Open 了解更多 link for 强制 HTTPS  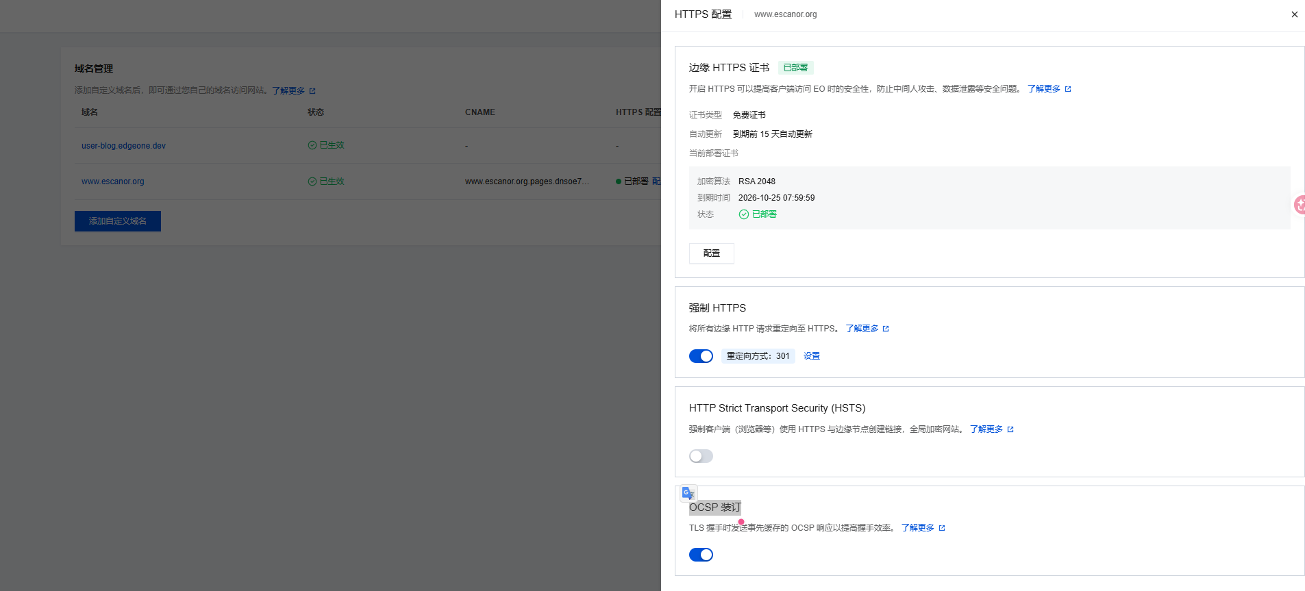click(x=862, y=329)
